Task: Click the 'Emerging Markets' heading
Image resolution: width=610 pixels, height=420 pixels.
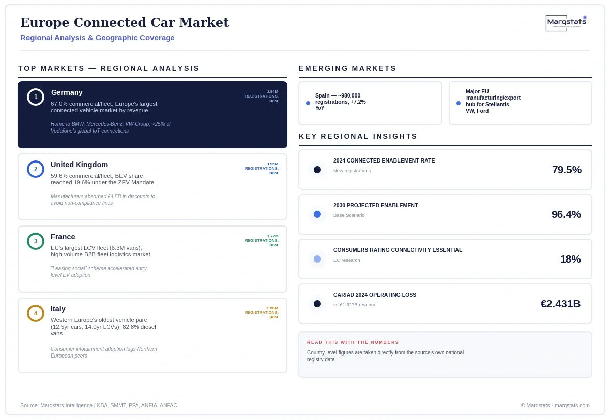Action: tap(348, 68)
